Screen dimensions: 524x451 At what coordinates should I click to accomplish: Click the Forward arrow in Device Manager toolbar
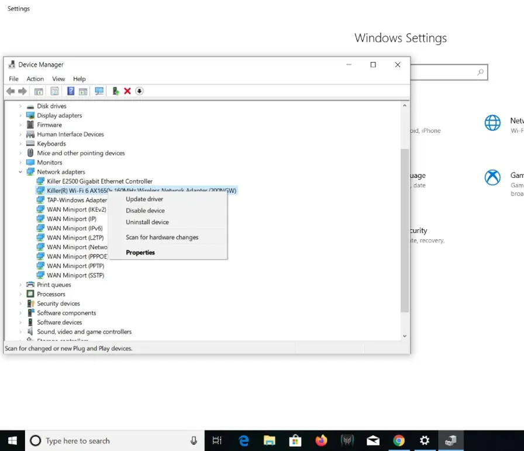(x=22, y=91)
